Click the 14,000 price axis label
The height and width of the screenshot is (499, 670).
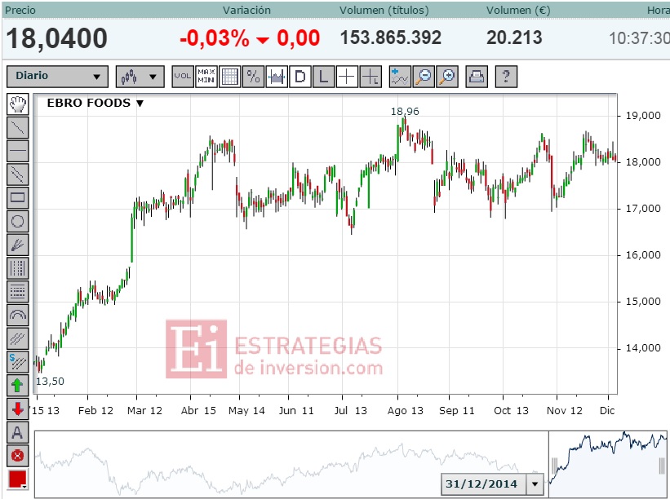643,348
